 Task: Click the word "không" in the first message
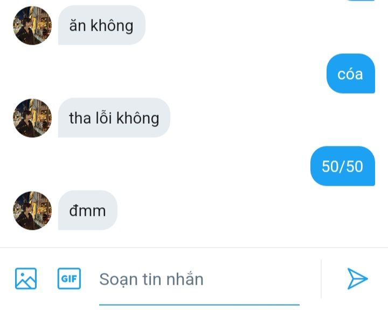(112, 26)
